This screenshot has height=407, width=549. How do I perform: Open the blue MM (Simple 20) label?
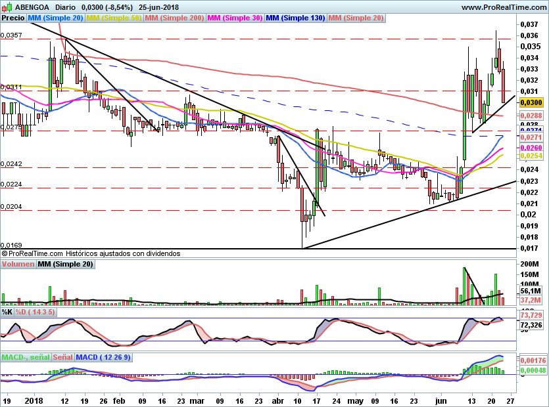tap(55, 18)
